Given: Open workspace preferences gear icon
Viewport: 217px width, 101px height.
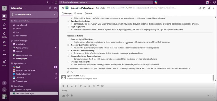Looking at the screenshot, I should (50, 8).
